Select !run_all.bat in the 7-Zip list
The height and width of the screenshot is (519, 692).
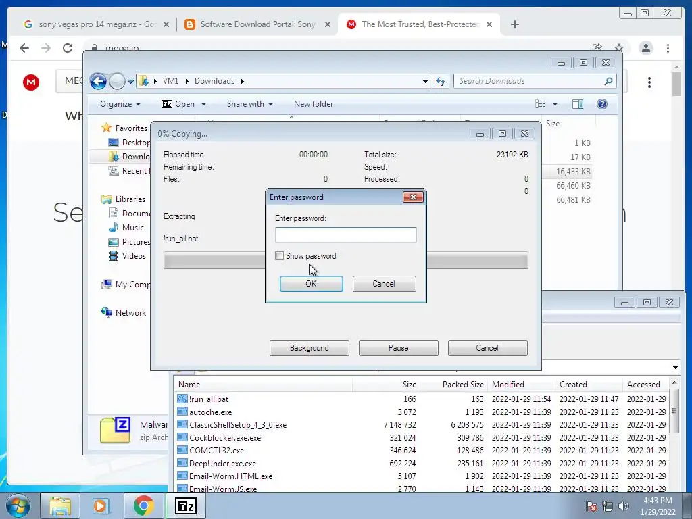[x=209, y=399]
